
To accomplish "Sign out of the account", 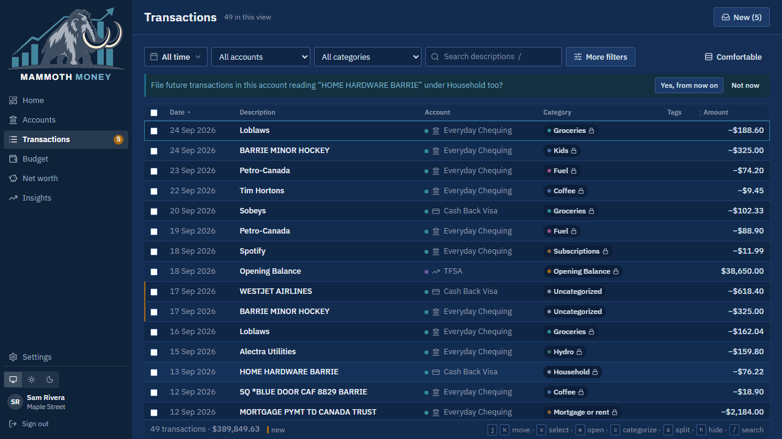I will (x=29, y=424).
